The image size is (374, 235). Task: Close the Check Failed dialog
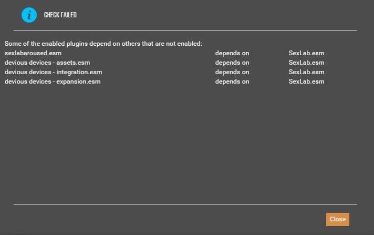(338, 219)
